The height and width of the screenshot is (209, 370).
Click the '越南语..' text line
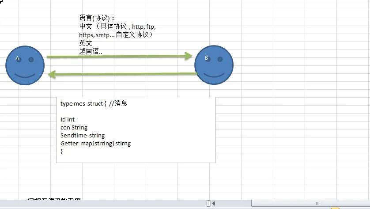pyautogui.click(x=91, y=51)
